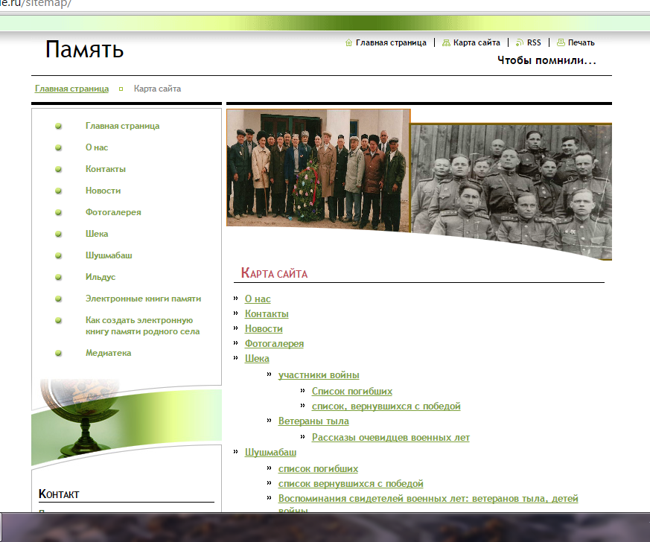Image resolution: width=650 pixels, height=542 pixels.
Task: Click the RSS feed icon
Action: (519, 42)
